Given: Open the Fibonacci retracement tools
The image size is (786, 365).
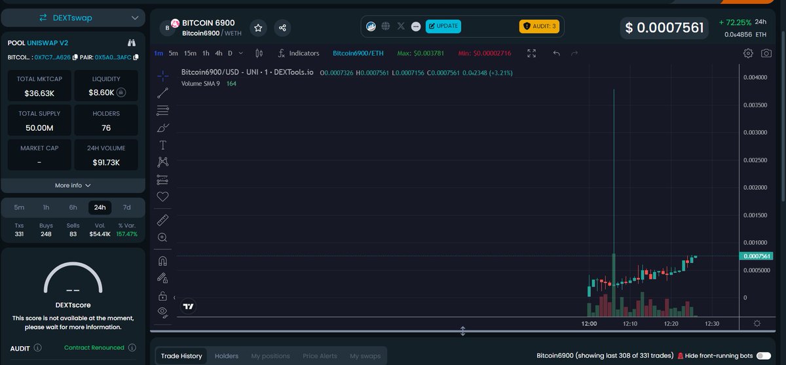Looking at the screenshot, I should (163, 111).
